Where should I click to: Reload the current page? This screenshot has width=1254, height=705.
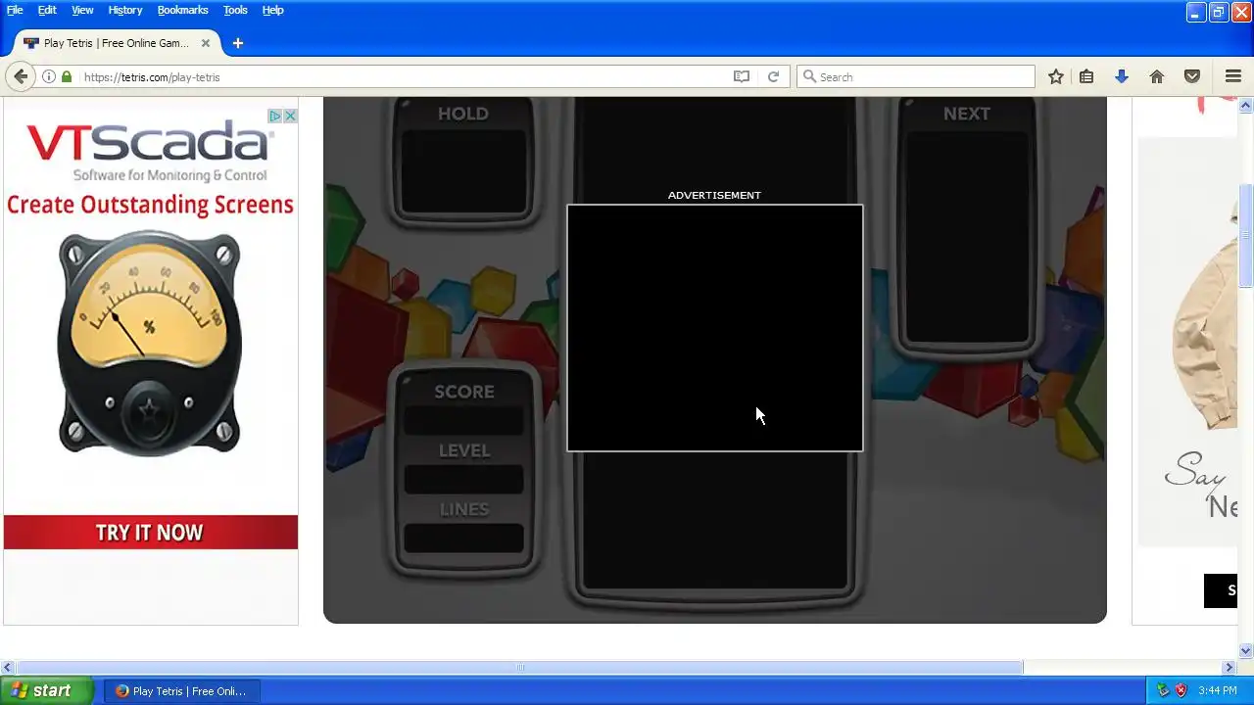click(773, 76)
